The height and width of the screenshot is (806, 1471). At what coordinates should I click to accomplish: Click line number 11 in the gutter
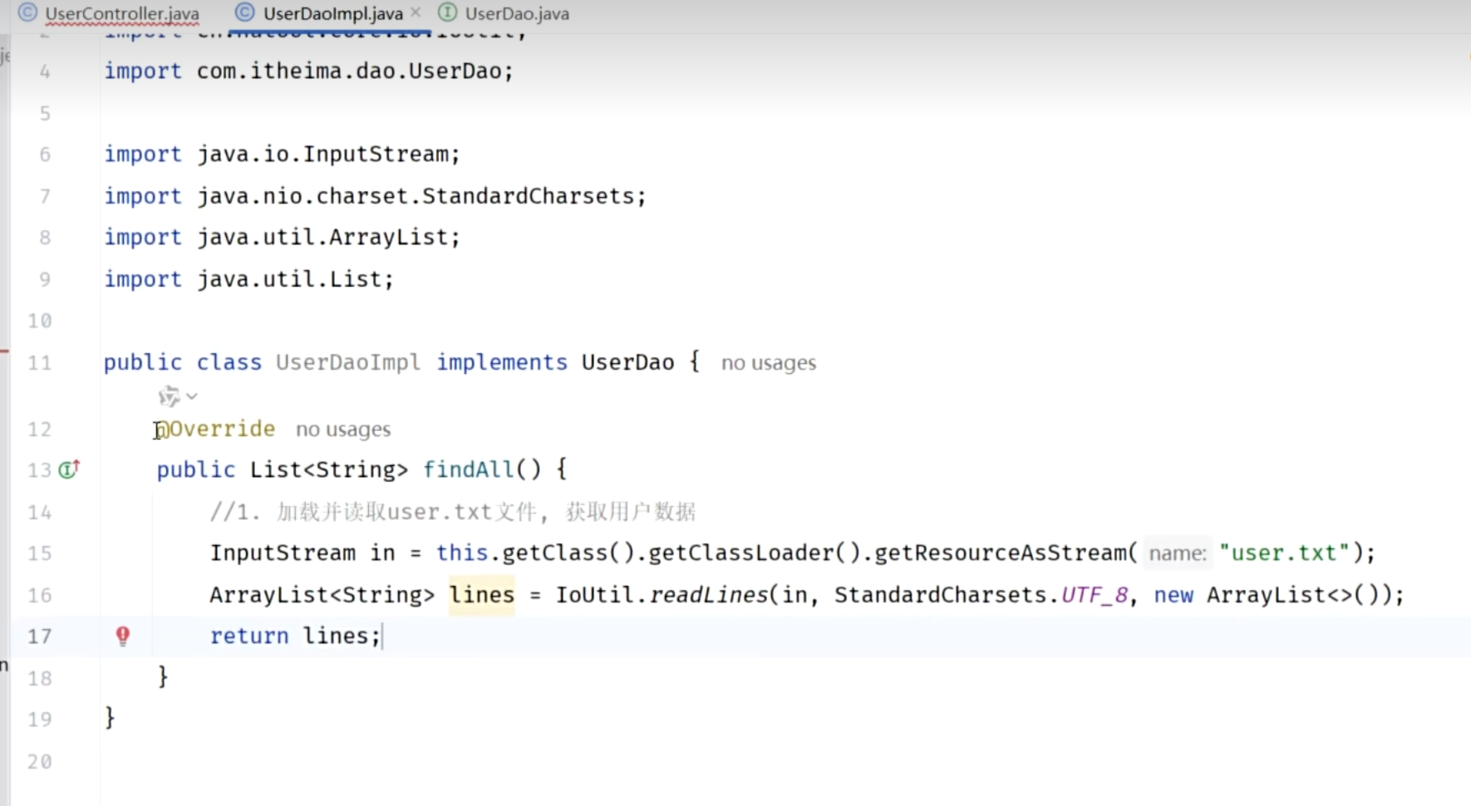39,363
